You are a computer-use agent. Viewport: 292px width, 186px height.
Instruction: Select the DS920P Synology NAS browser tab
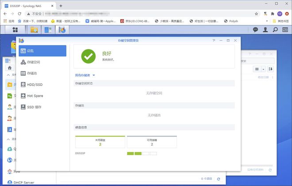pyautogui.click(x=29, y=6)
